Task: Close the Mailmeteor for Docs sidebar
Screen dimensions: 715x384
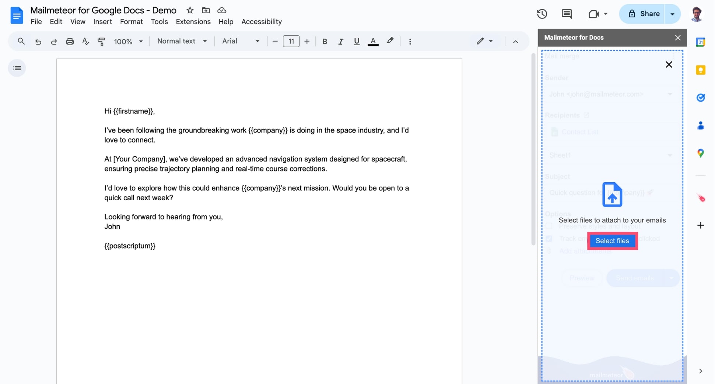Action: (677, 38)
